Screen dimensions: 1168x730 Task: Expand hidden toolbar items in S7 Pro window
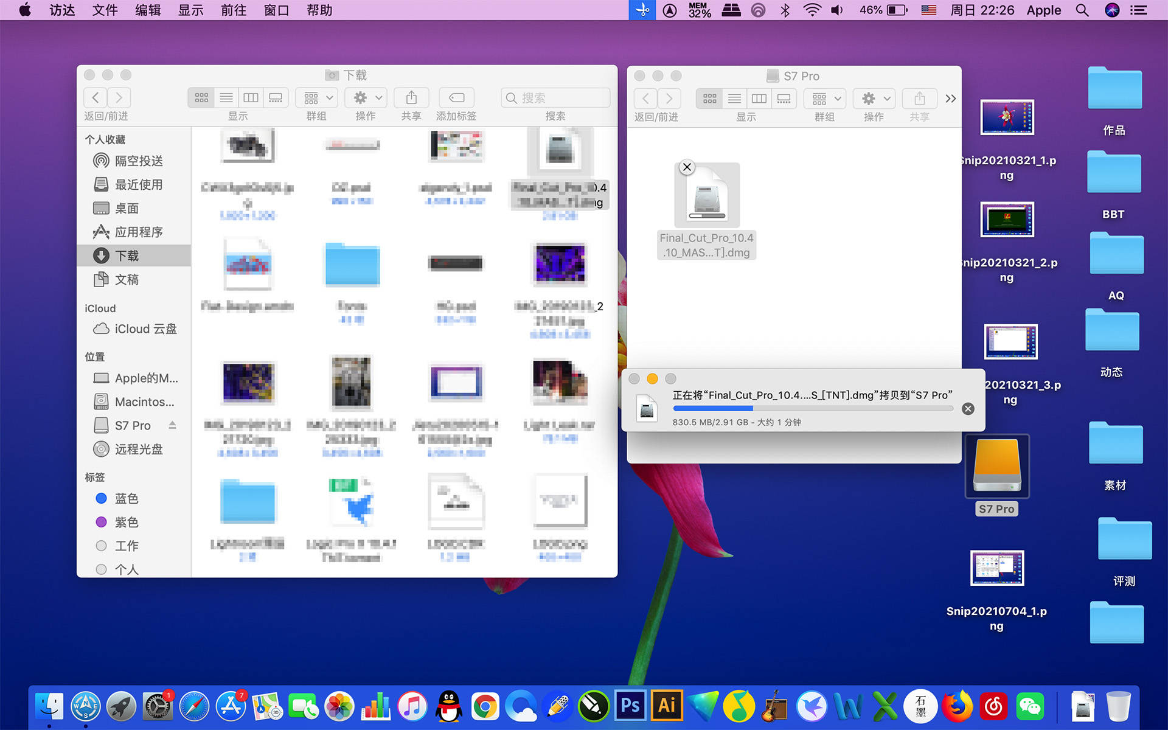click(950, 99)
